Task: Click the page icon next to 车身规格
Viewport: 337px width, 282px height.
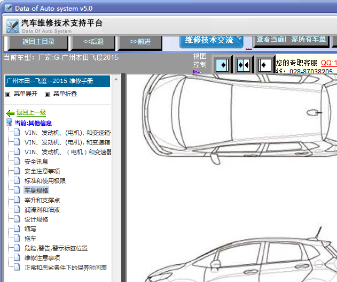Action: click(x=17, y=190)
